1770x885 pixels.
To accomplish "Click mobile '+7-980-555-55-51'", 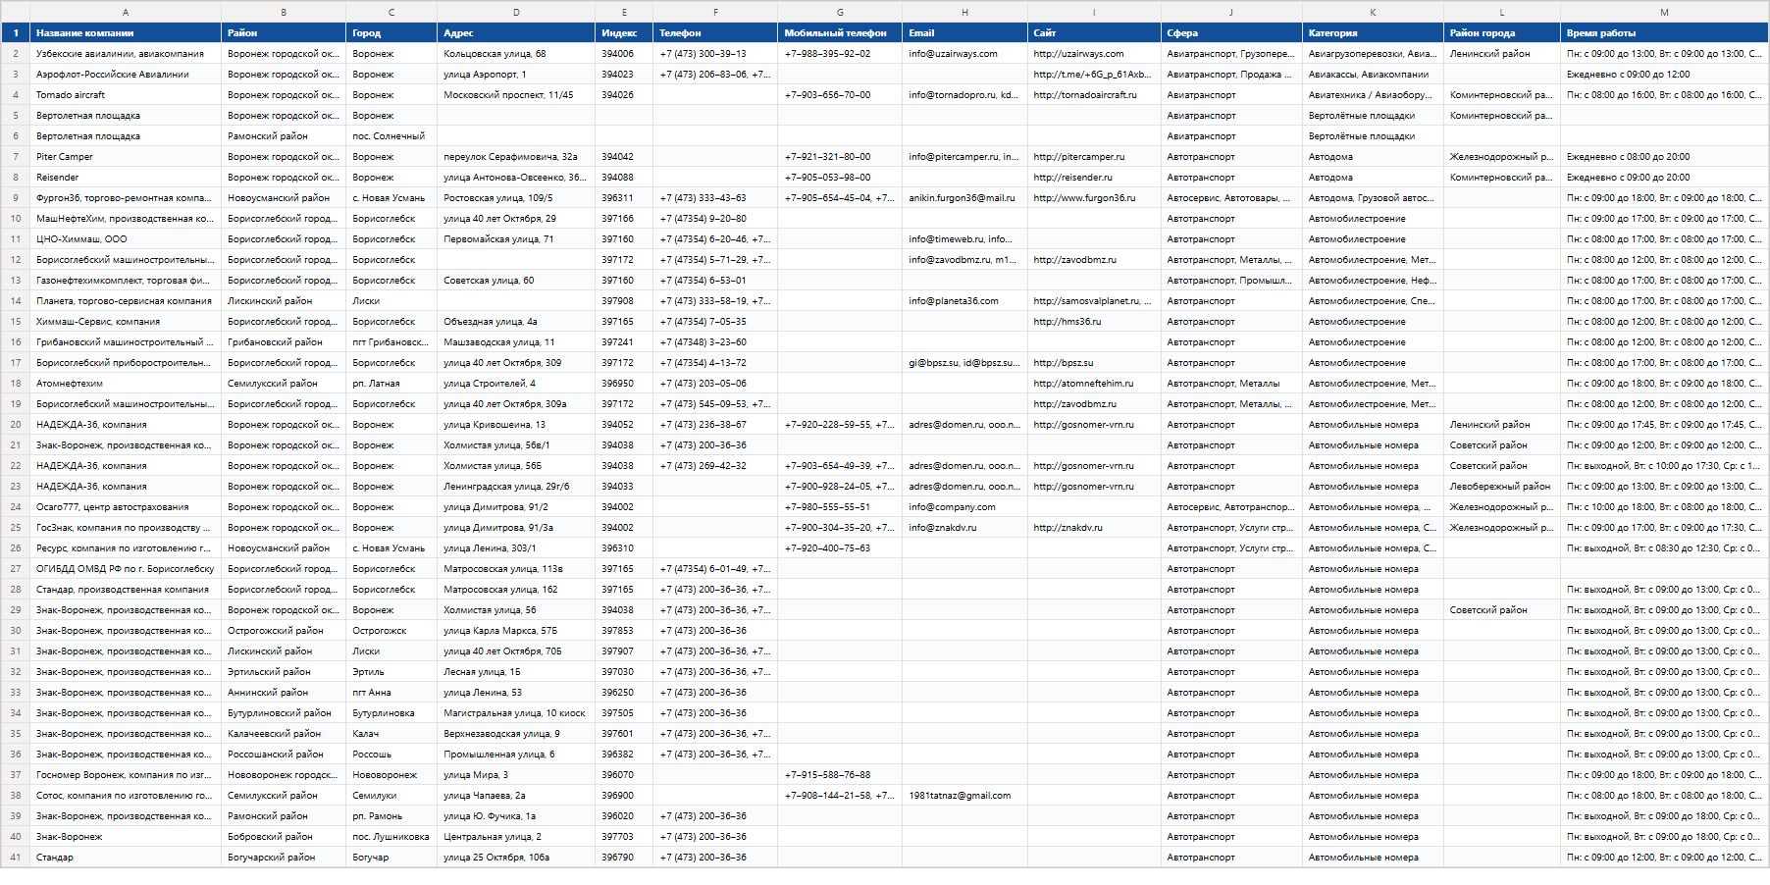I will tap(840, 507).
